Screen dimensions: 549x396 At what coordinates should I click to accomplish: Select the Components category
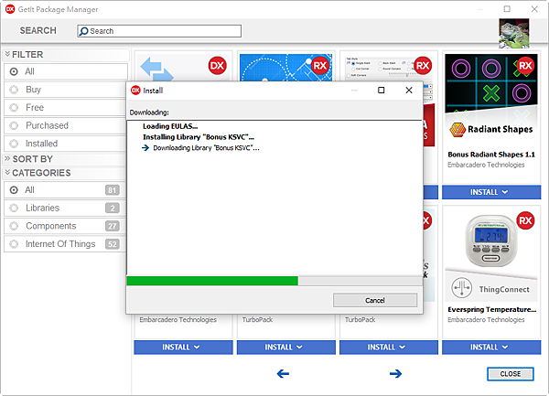point(63,226)
